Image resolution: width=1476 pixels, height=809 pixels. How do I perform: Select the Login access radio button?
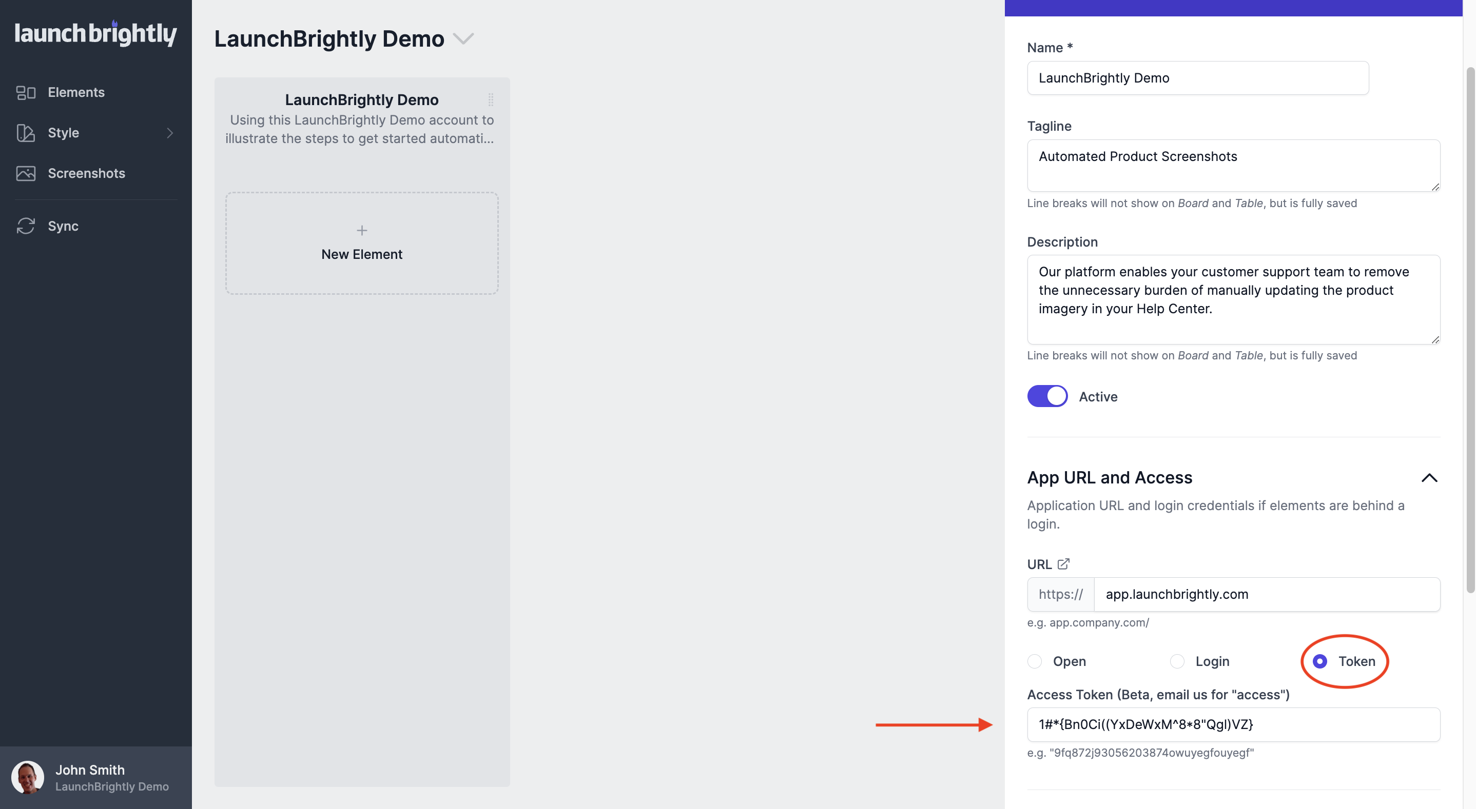(1178, 661)
